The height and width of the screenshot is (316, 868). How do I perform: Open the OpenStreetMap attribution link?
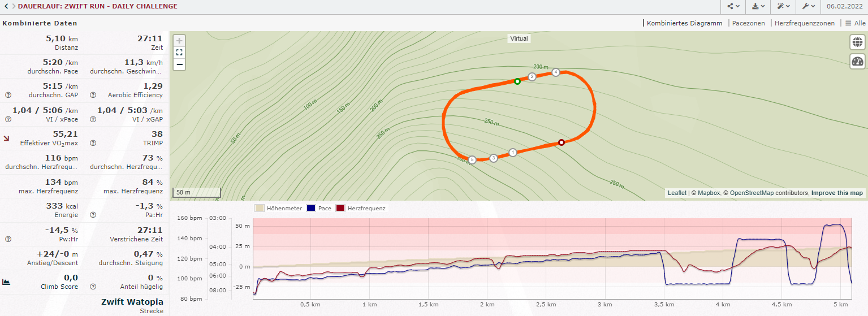[x=769, y=193]
